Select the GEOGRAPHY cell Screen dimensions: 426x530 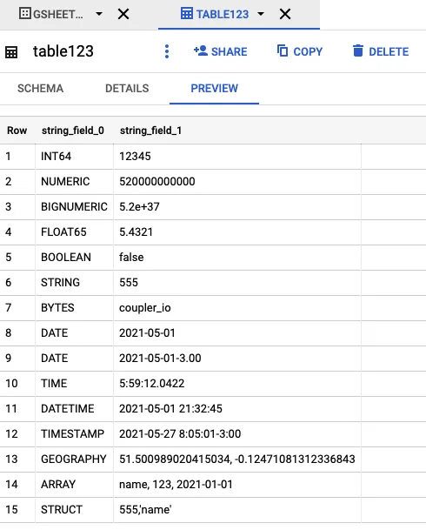[74, 460]
